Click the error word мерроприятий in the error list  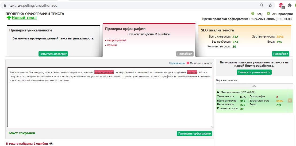click(x=117, y=40)
